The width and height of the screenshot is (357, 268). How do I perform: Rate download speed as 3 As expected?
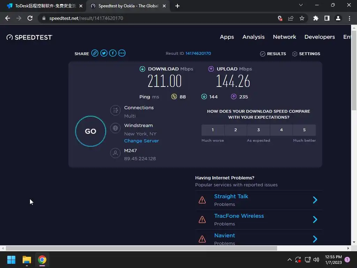(258, 130)
